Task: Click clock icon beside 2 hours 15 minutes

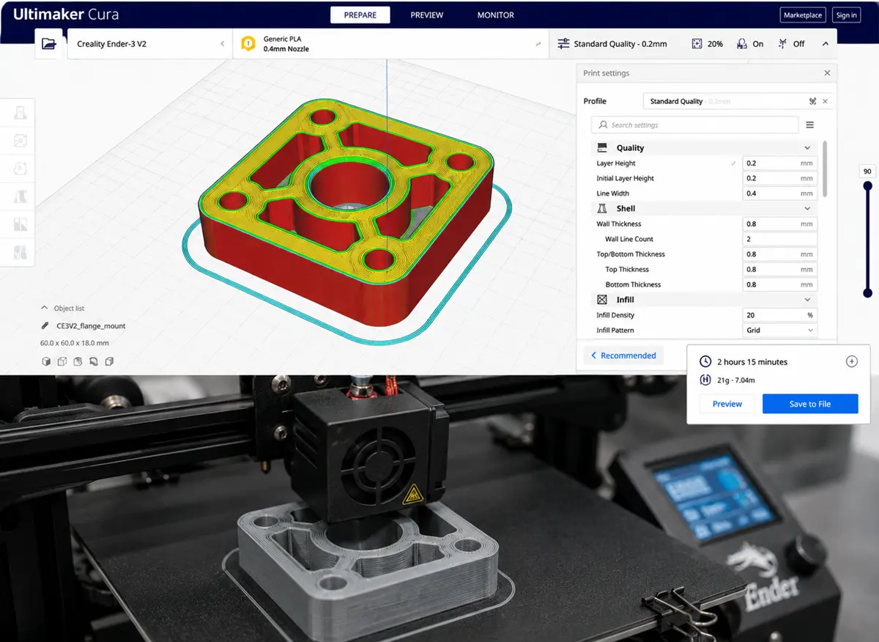Action: [x=705, y=362]
